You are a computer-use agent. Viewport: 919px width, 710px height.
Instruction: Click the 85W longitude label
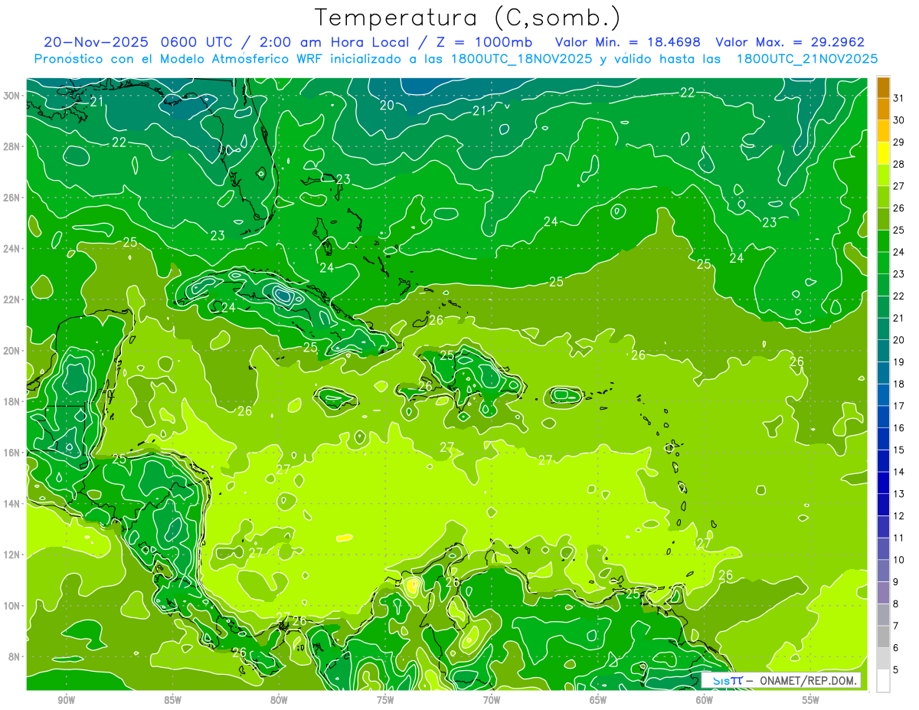172,700
